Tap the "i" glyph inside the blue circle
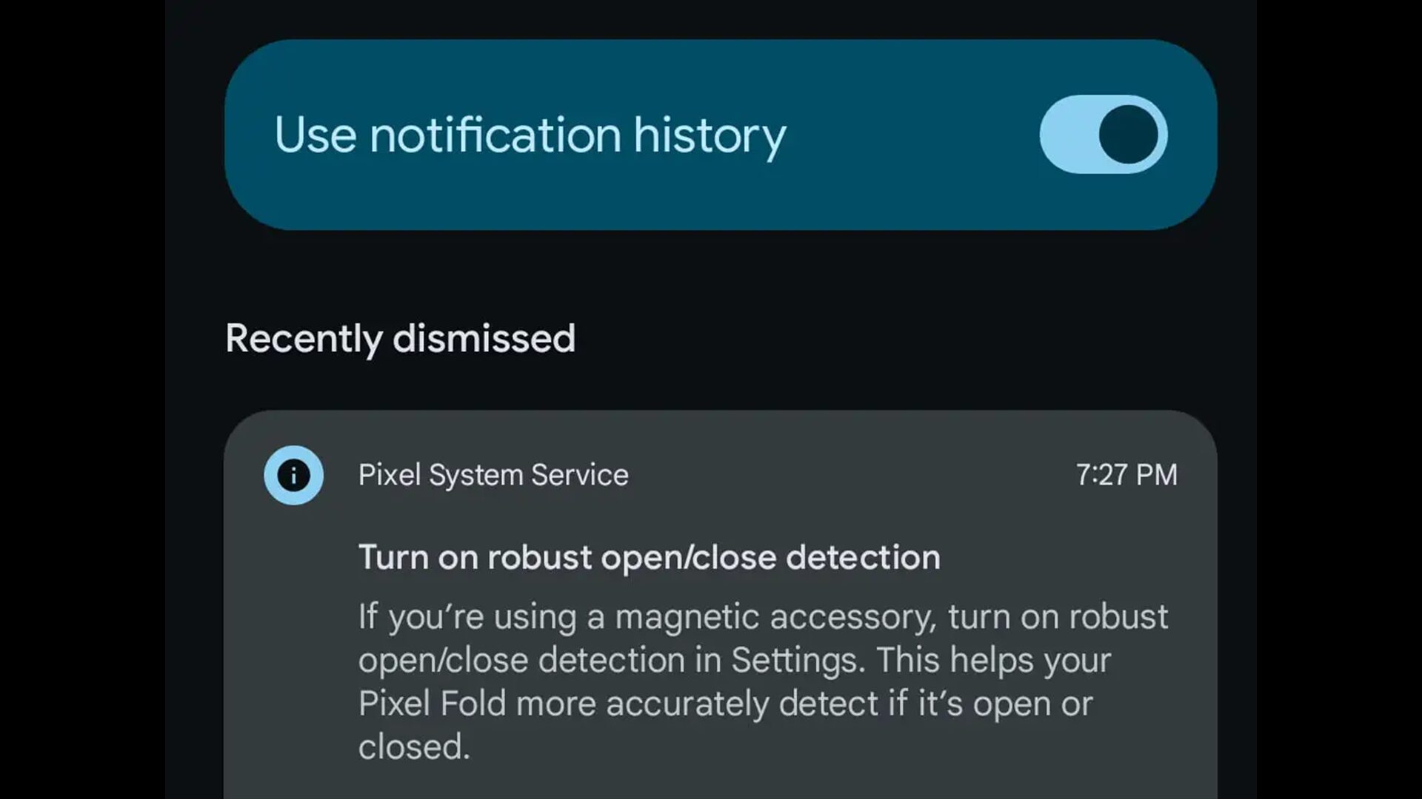The height and width of the screenshot is (799, 1422). click(294, 475)
